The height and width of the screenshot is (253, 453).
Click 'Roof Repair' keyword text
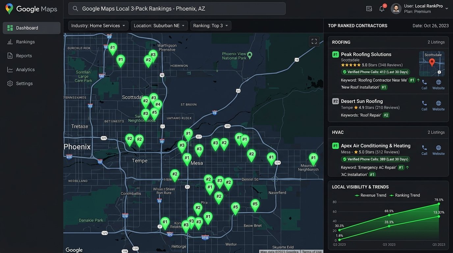point(370,115)
